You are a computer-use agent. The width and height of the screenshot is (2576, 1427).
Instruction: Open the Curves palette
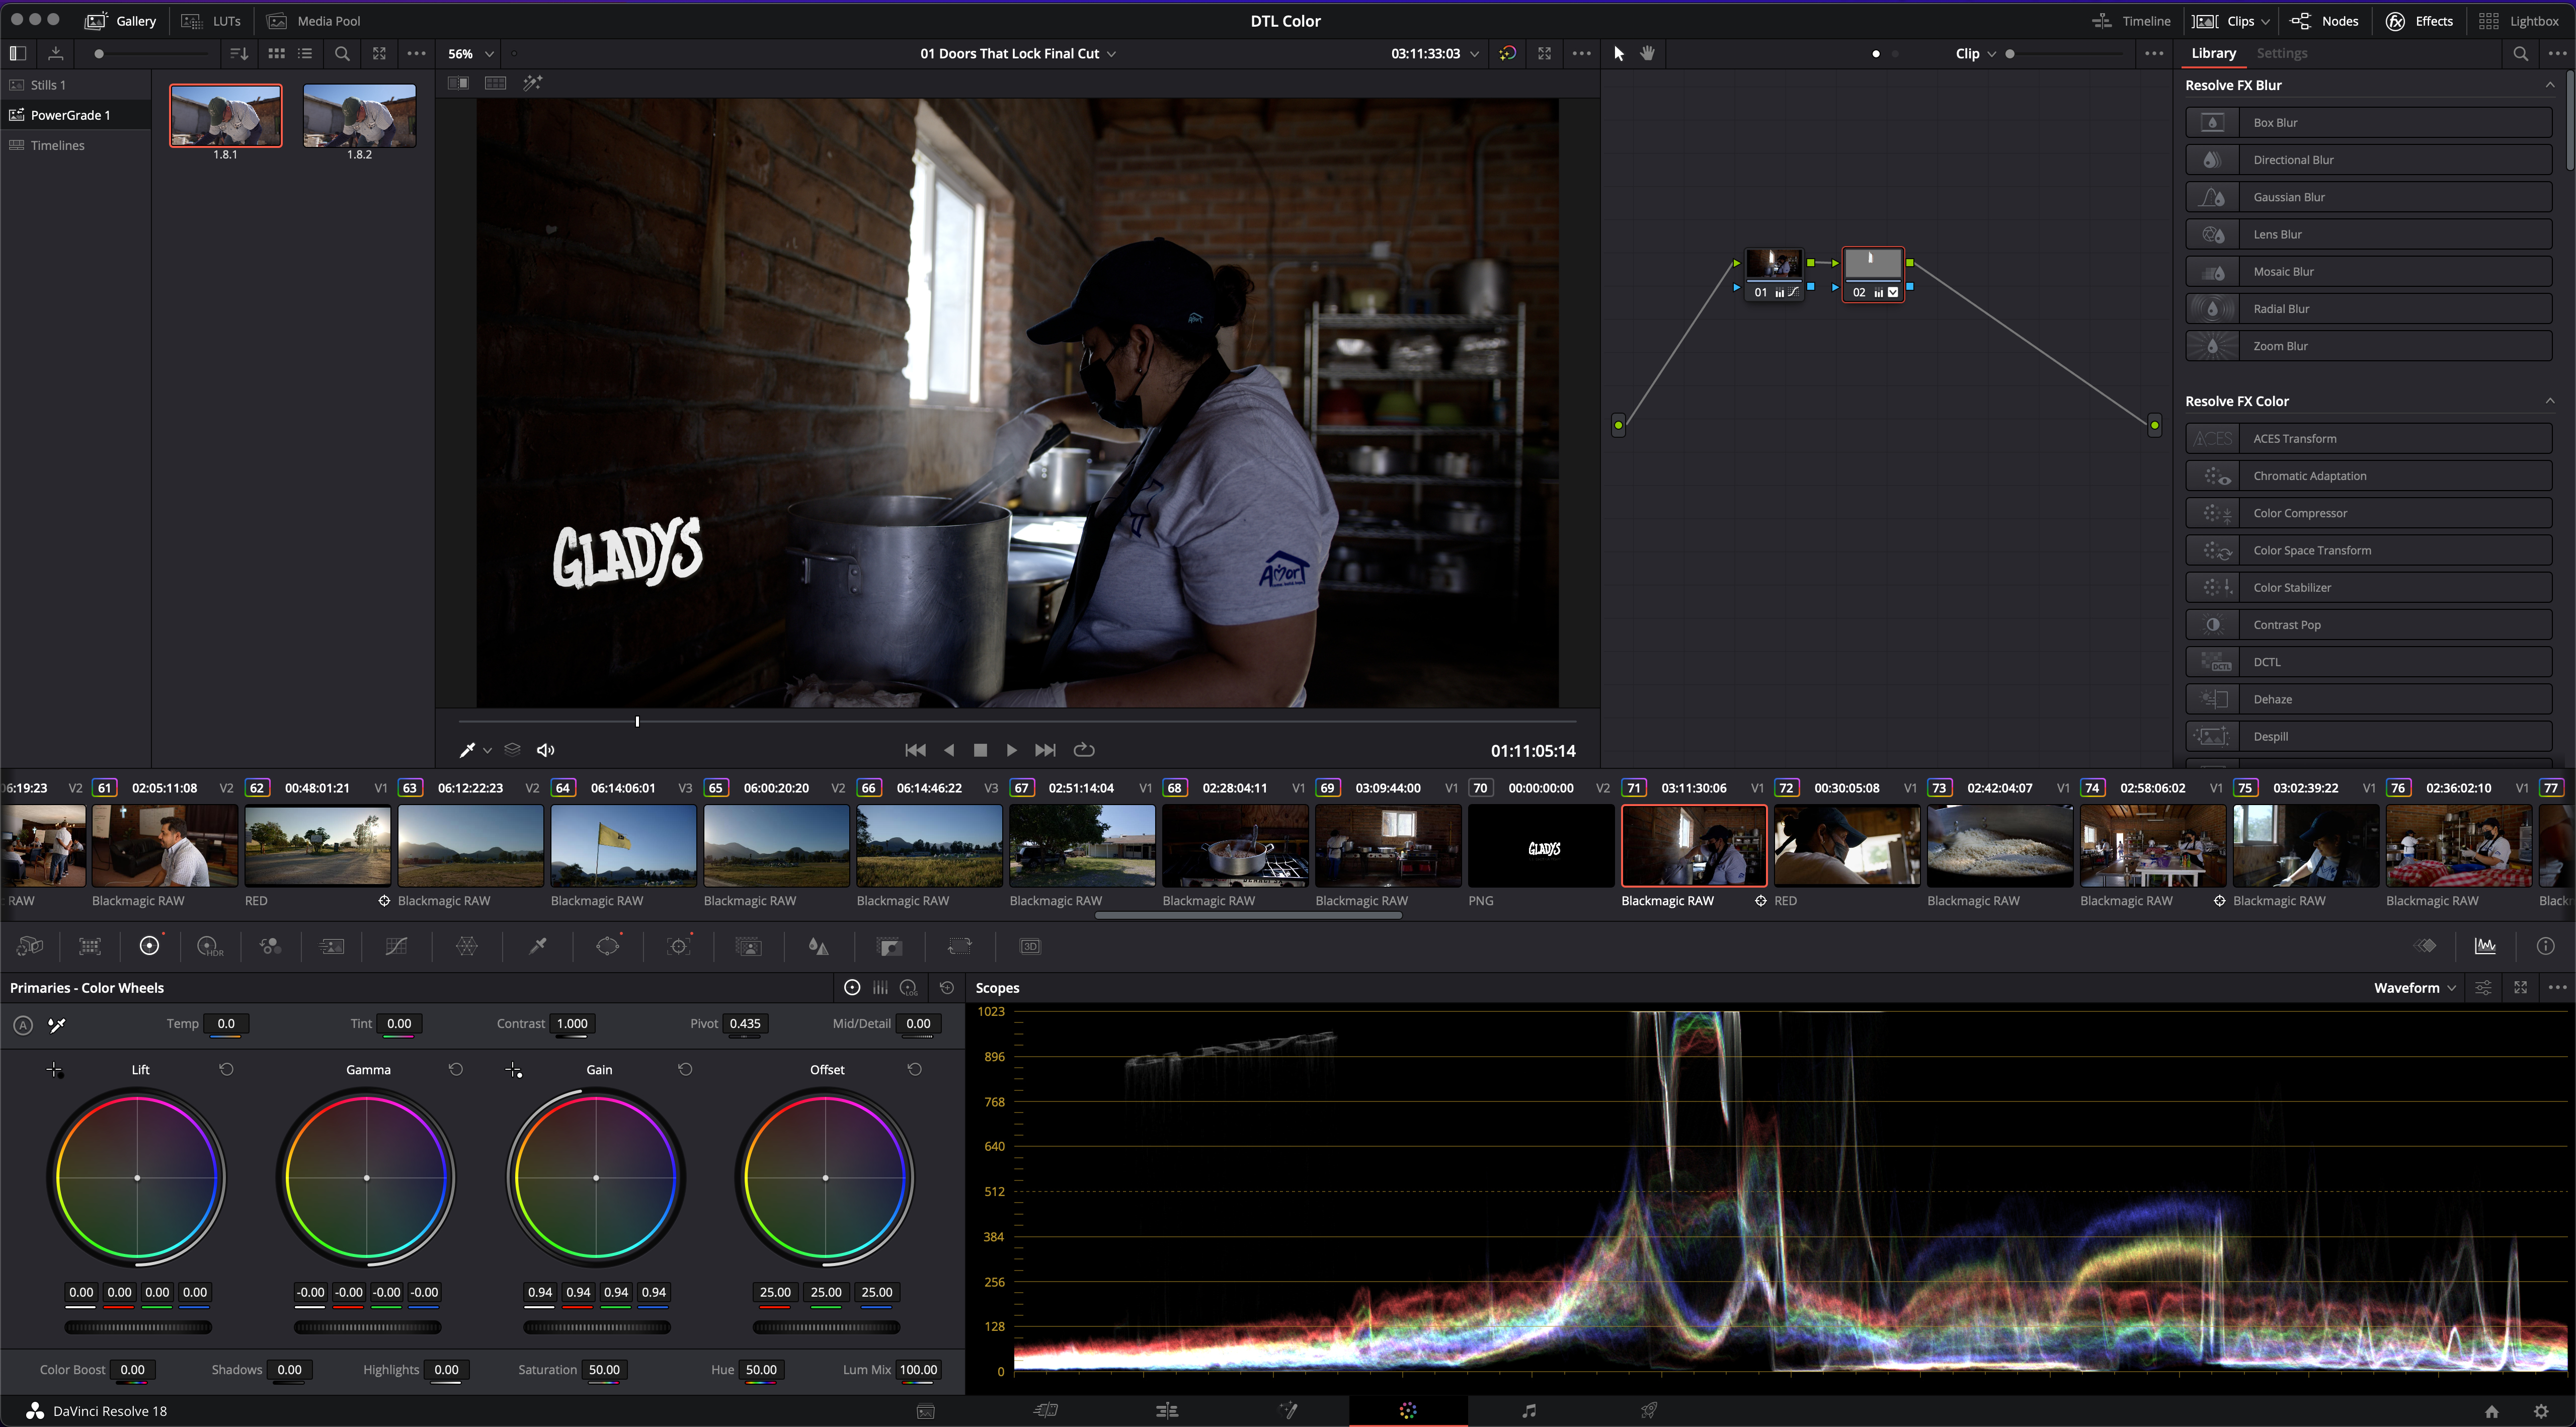[397, 946]
